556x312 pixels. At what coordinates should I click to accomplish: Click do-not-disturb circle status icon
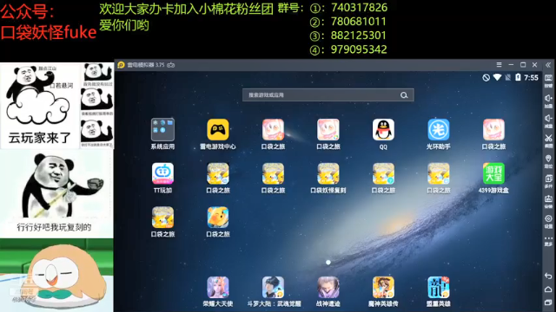coord(486,77)
